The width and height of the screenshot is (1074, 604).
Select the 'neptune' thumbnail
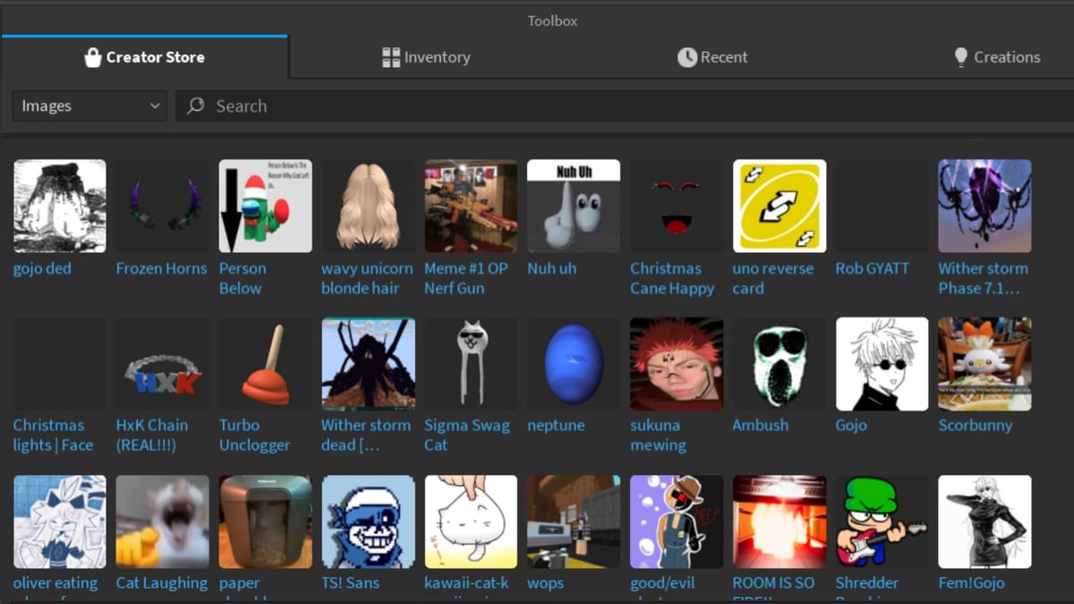click(573, 363)
